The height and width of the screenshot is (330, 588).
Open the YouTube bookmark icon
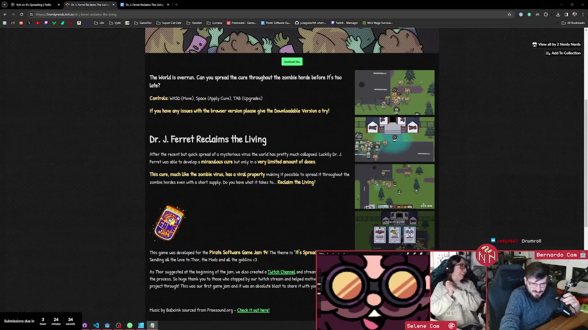38,23
